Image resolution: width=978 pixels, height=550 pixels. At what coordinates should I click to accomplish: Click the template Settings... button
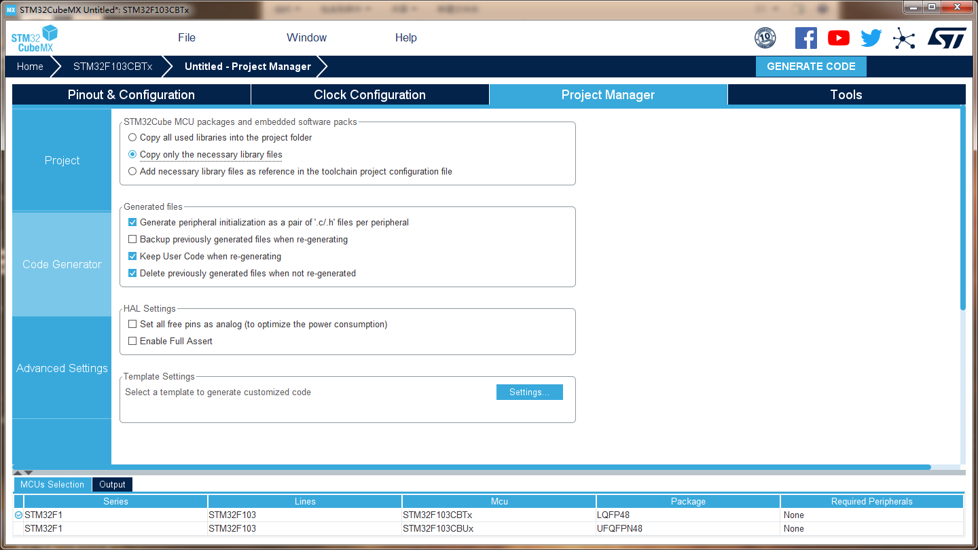pos(530,392)
